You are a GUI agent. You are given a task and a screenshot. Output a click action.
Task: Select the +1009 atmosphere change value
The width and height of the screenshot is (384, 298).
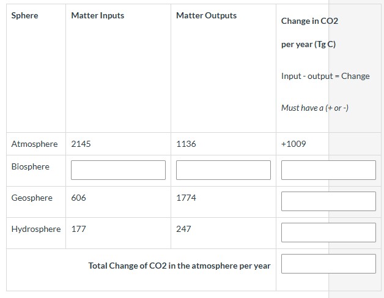click(294, 144)
